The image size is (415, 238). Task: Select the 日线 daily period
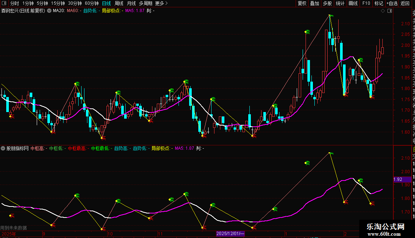(107, 3)
